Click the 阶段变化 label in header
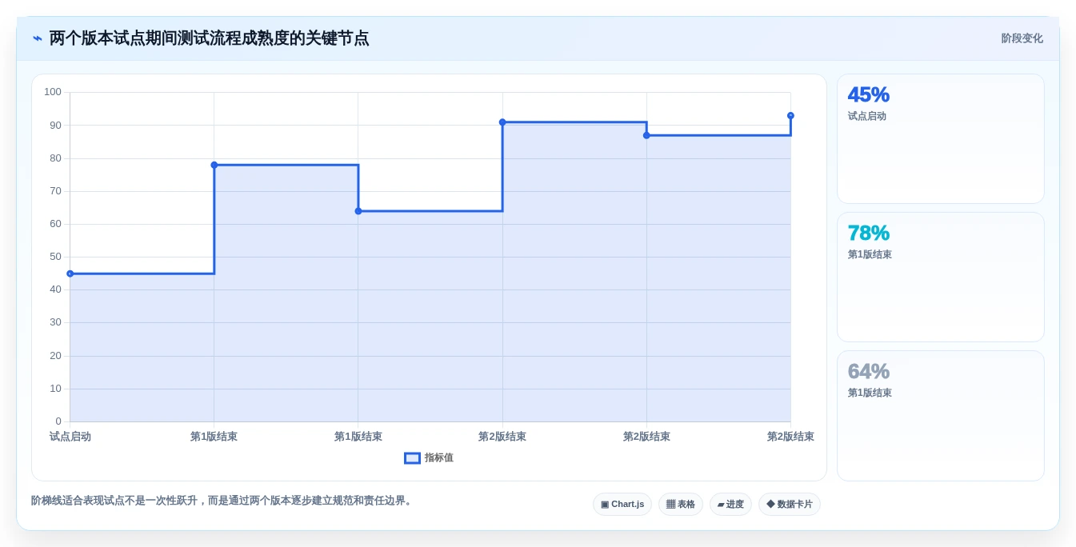This screenshot has height=547, width=1076. pos(1022,38)
